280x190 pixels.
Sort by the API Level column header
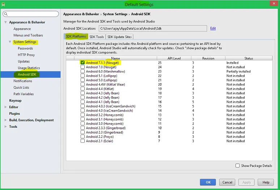(x=174, y=58)
